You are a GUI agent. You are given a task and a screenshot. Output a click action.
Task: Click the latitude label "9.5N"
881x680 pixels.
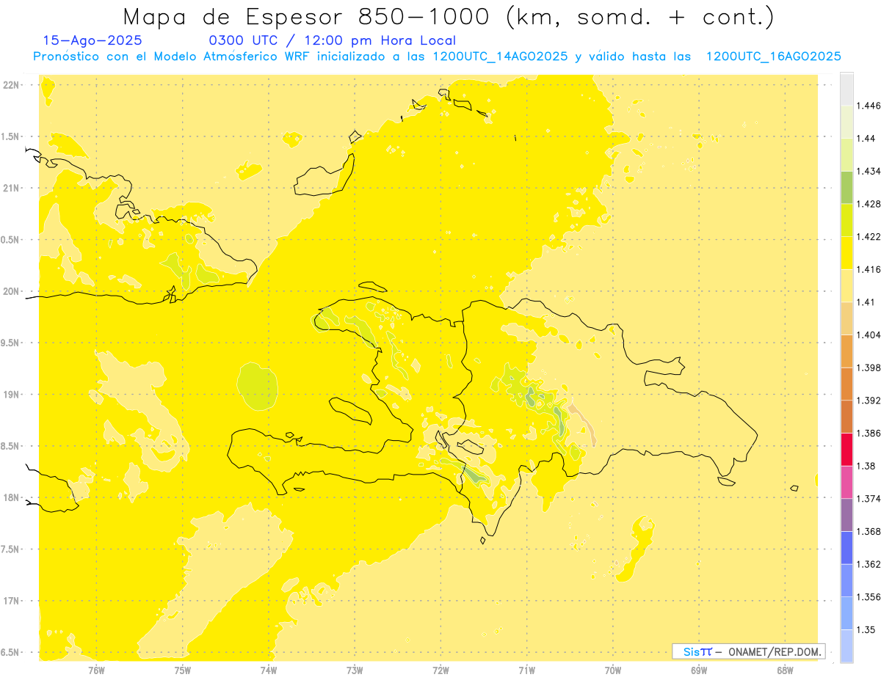point(11,343)
